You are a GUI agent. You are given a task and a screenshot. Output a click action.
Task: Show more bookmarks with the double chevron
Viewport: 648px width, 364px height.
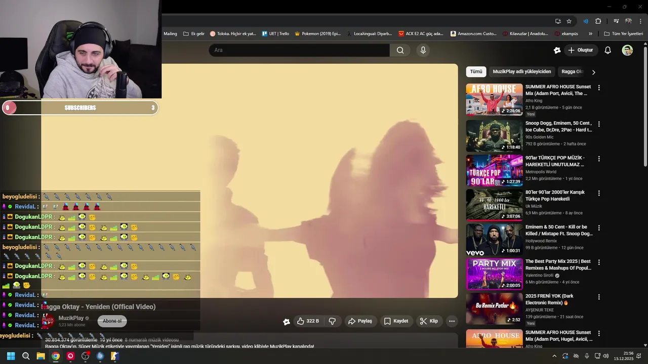(x=590, y=34)
